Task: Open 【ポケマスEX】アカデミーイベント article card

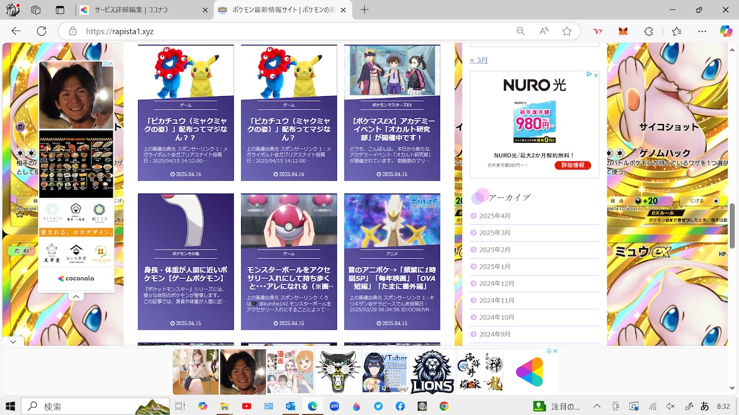Action: (x=392, y=113)
